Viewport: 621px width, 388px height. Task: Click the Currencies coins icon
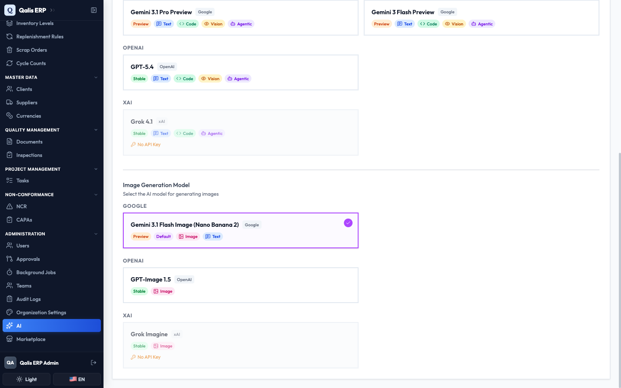click(9, 116)
